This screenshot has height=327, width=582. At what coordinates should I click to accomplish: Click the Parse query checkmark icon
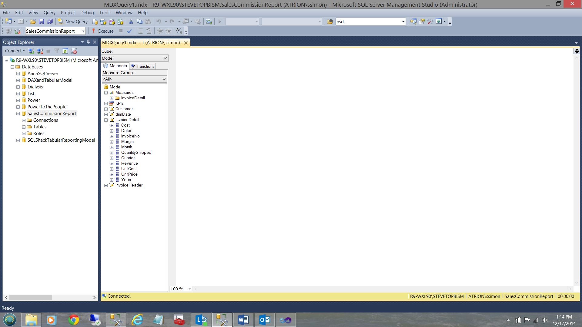point(129,31)
